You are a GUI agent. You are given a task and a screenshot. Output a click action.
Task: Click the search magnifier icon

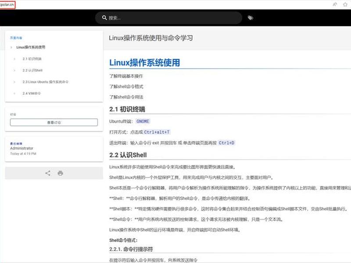[104, 18]
